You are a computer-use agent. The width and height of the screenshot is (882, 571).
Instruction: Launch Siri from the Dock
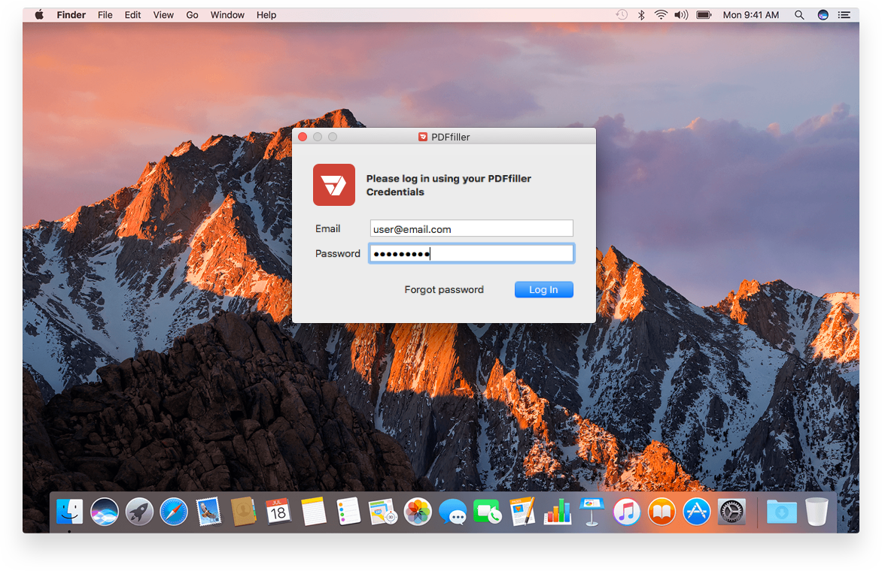pos(105,512)
